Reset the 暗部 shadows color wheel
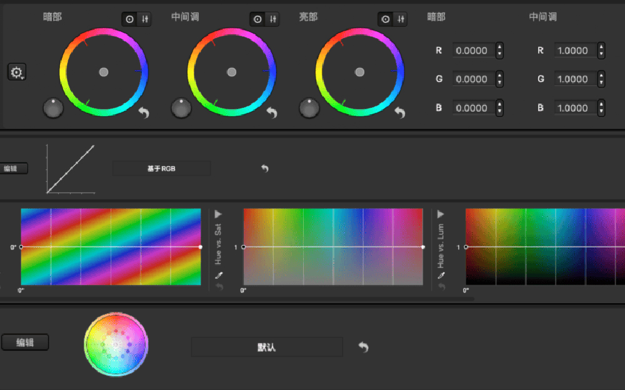Screen dimensions: 625x390 tap(144, 113)
